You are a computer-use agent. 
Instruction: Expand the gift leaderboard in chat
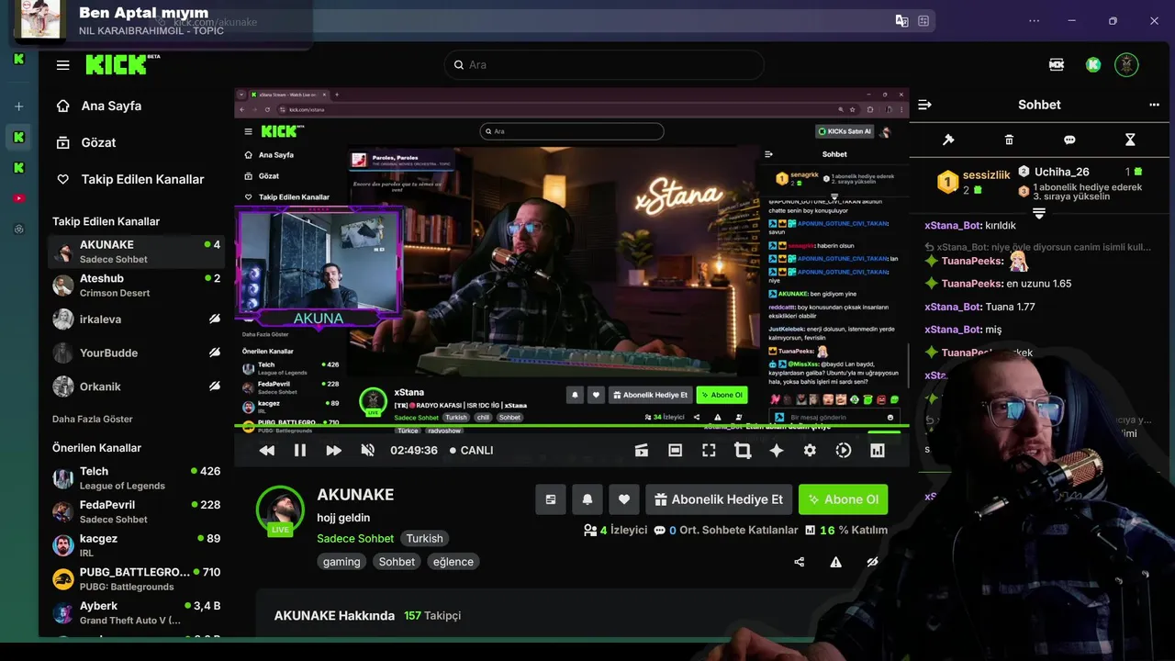coord(1039,214)
